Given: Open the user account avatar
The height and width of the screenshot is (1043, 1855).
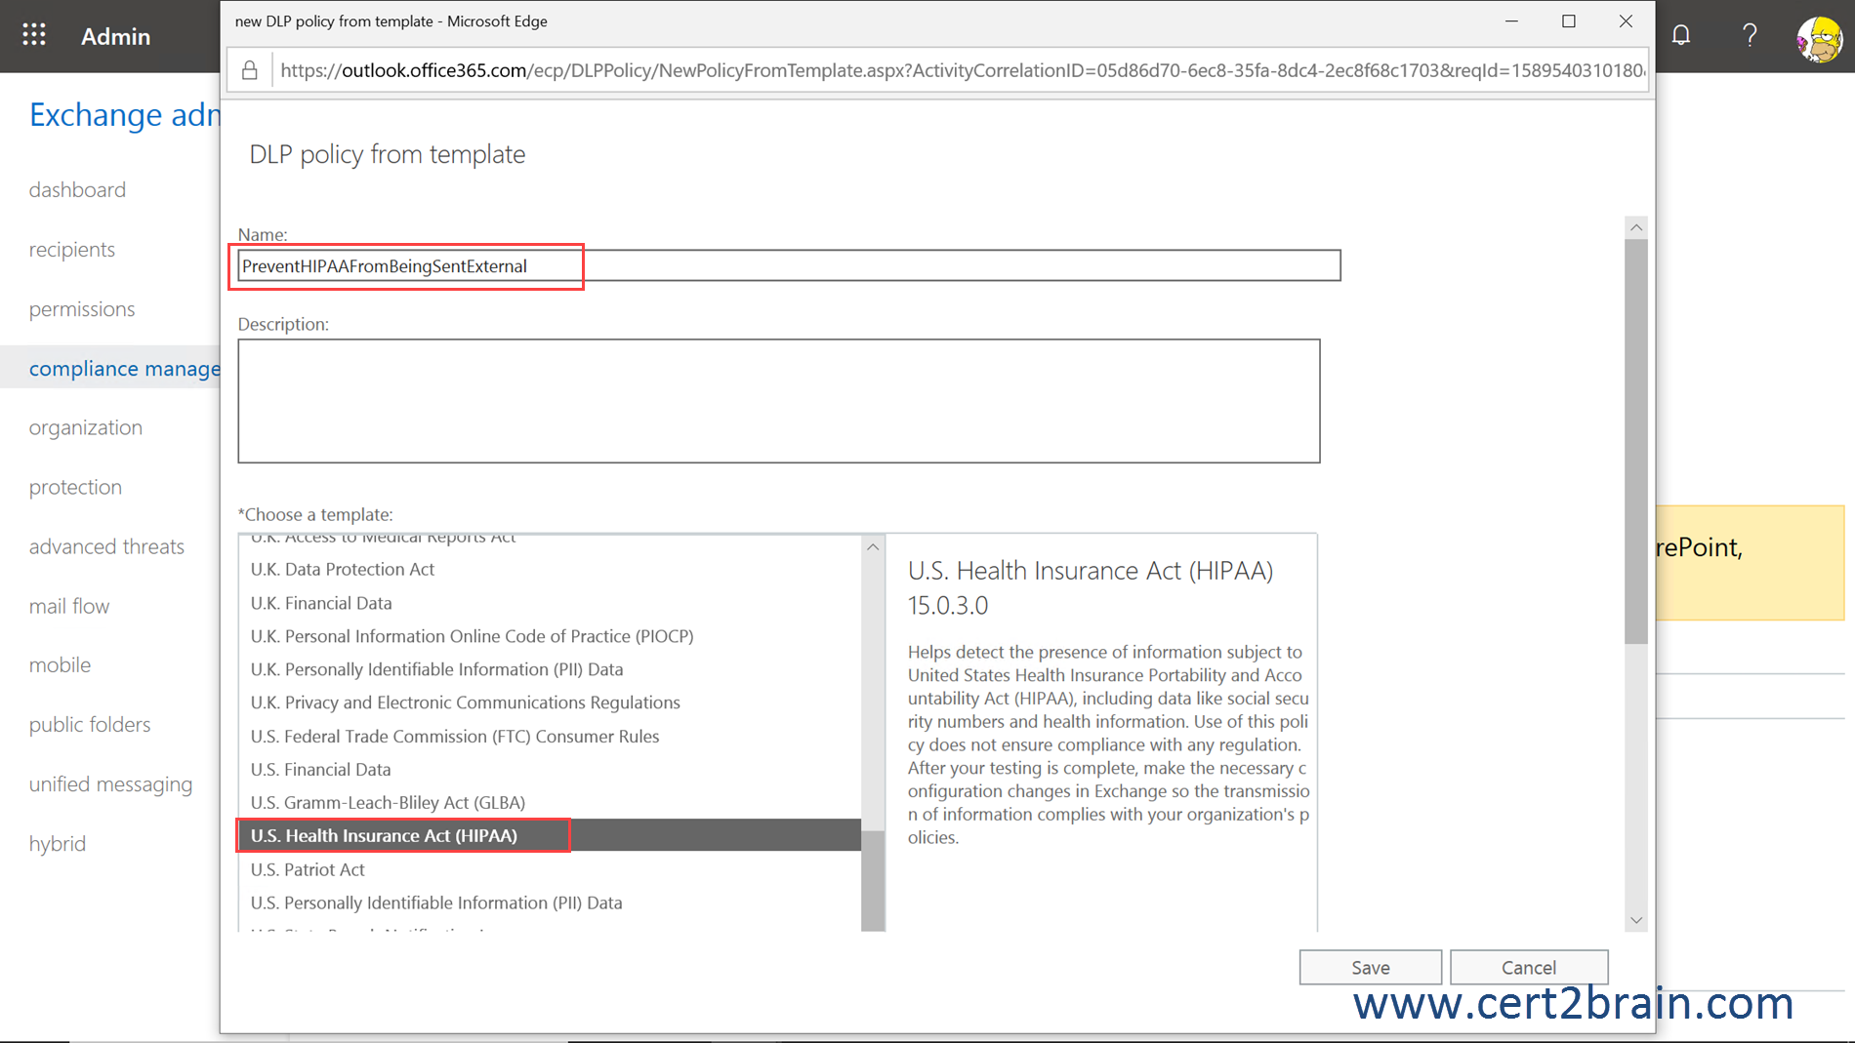Looking at the screenshot, I should (1819, 39).
